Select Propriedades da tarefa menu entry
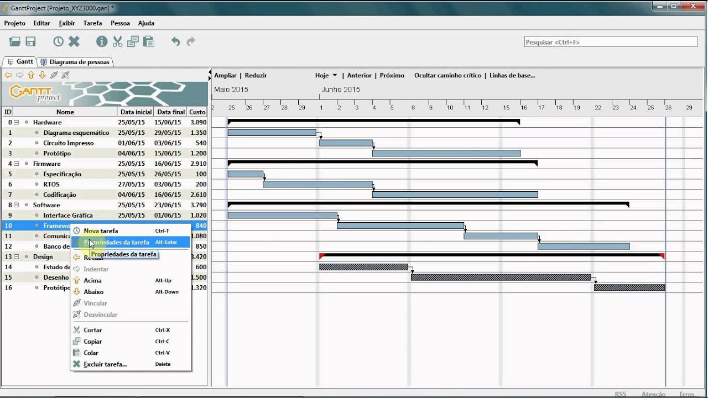 pos(131,242)
